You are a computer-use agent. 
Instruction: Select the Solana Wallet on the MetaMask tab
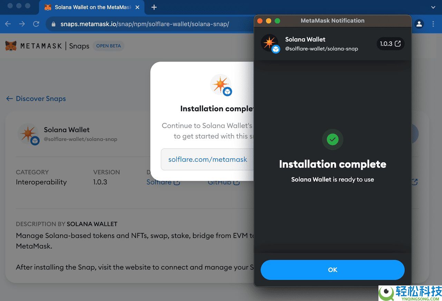coord(92,7)
